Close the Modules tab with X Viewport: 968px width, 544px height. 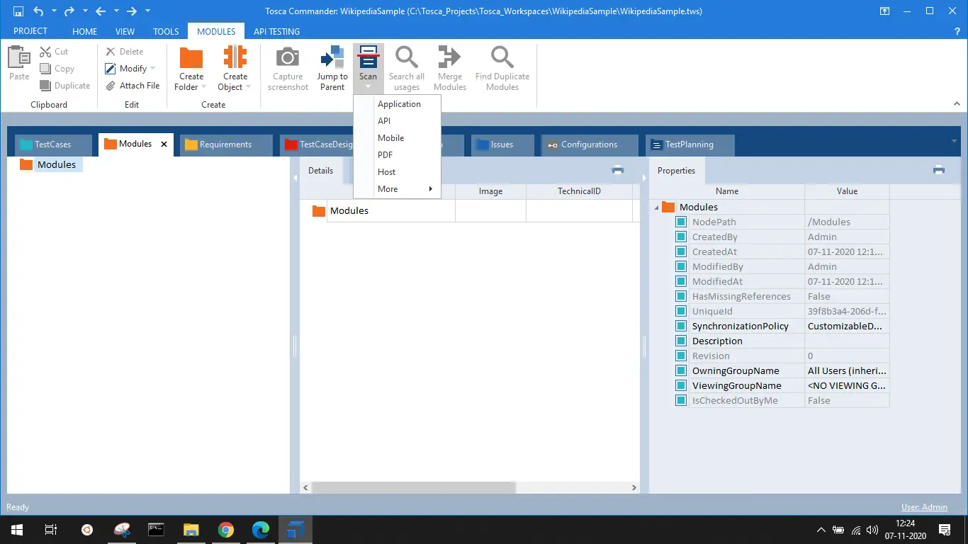pyautogui.click(x=164, y=144)
